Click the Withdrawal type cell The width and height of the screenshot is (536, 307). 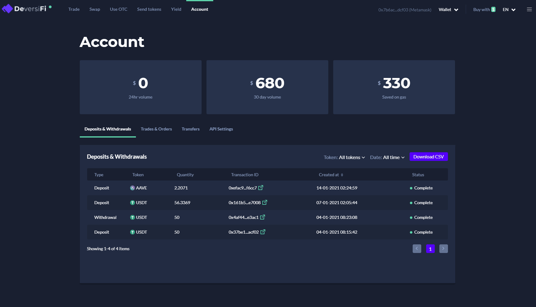(105, 217)
